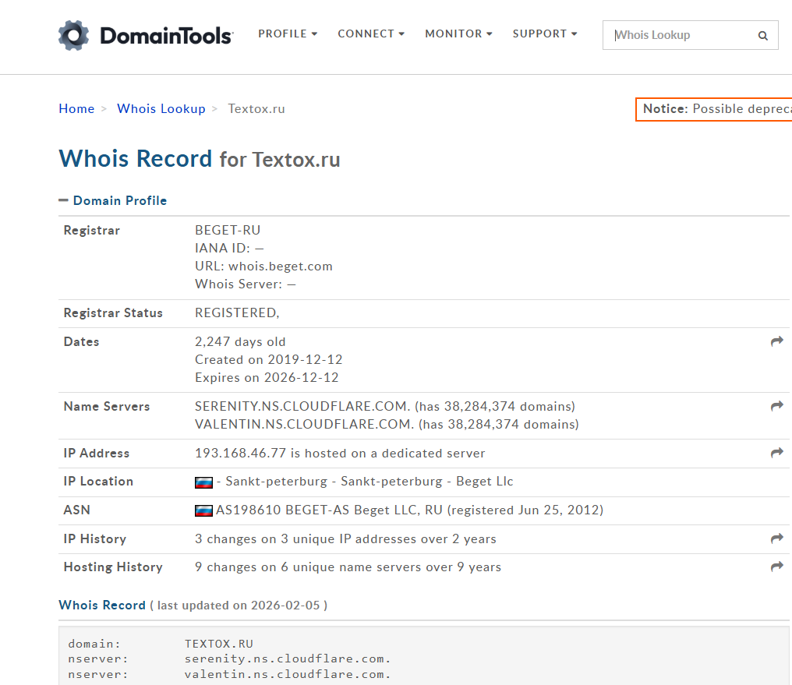The height and width of the screenshot is (685, 792).
Task: Click the share arrow in IP Address row
Action: pos(777,453)
